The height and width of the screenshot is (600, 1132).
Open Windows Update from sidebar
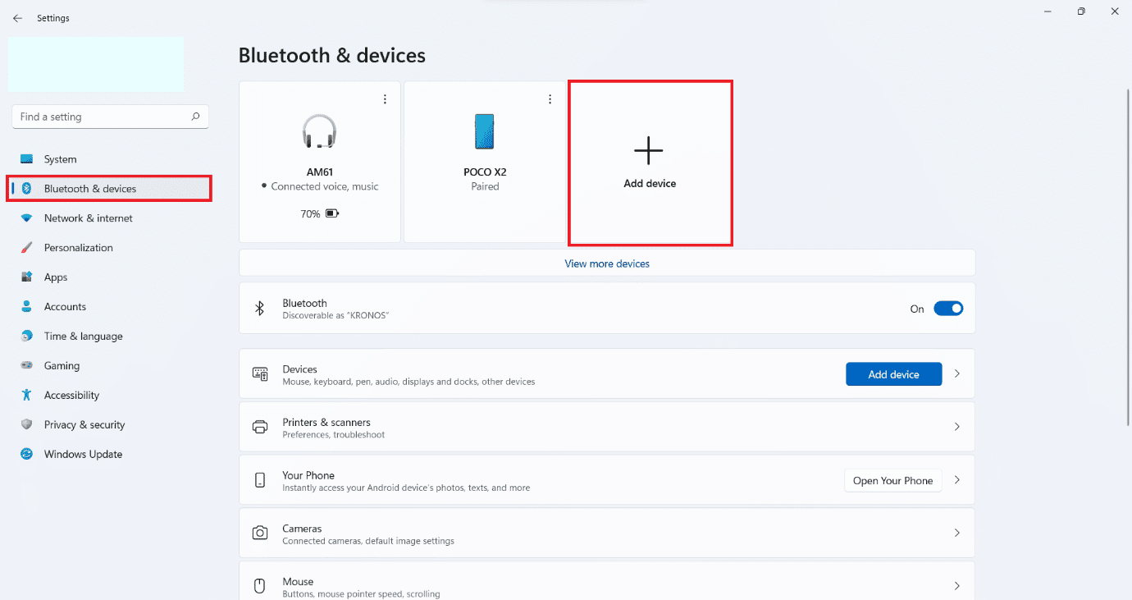pyautogui.click(x=83, y=454)
